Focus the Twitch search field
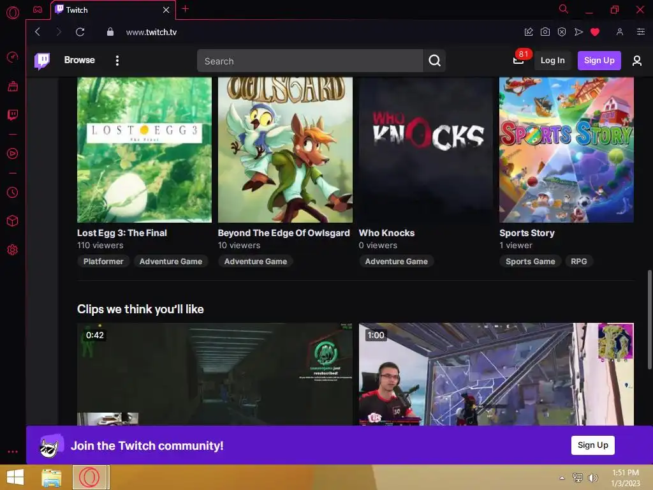This screenshot has width=653, height=490. [311, 61]
